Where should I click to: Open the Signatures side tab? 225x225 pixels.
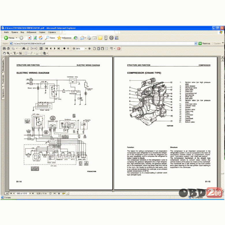(3, 93)
